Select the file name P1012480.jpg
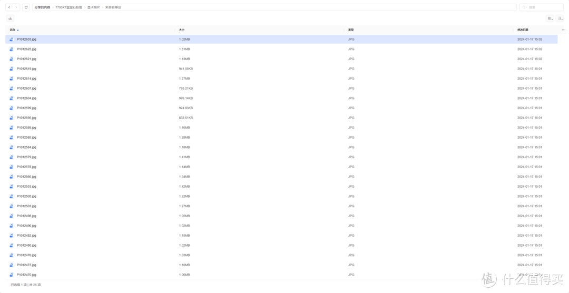The height and width of the screenshot is (293, 569). (x=26, y=245)
